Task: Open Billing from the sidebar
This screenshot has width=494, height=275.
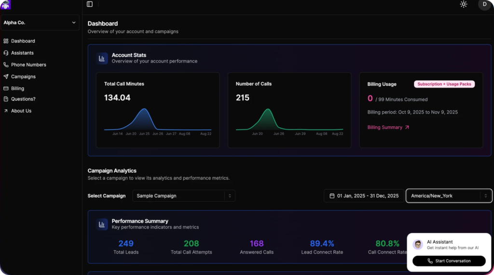Action: (x=17, y=89)
